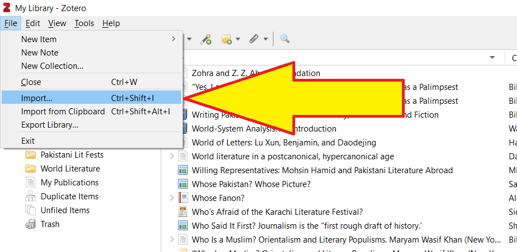Choose New Item submenu entry
This screenshot has width=517, height=252.
coord(92,39)
